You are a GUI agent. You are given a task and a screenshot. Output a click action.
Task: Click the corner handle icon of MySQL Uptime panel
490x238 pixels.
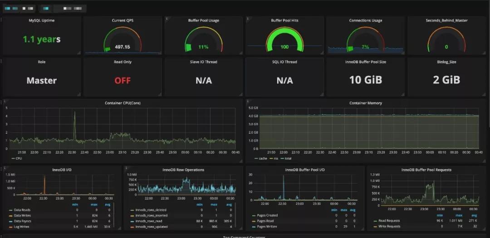point(79,53)
